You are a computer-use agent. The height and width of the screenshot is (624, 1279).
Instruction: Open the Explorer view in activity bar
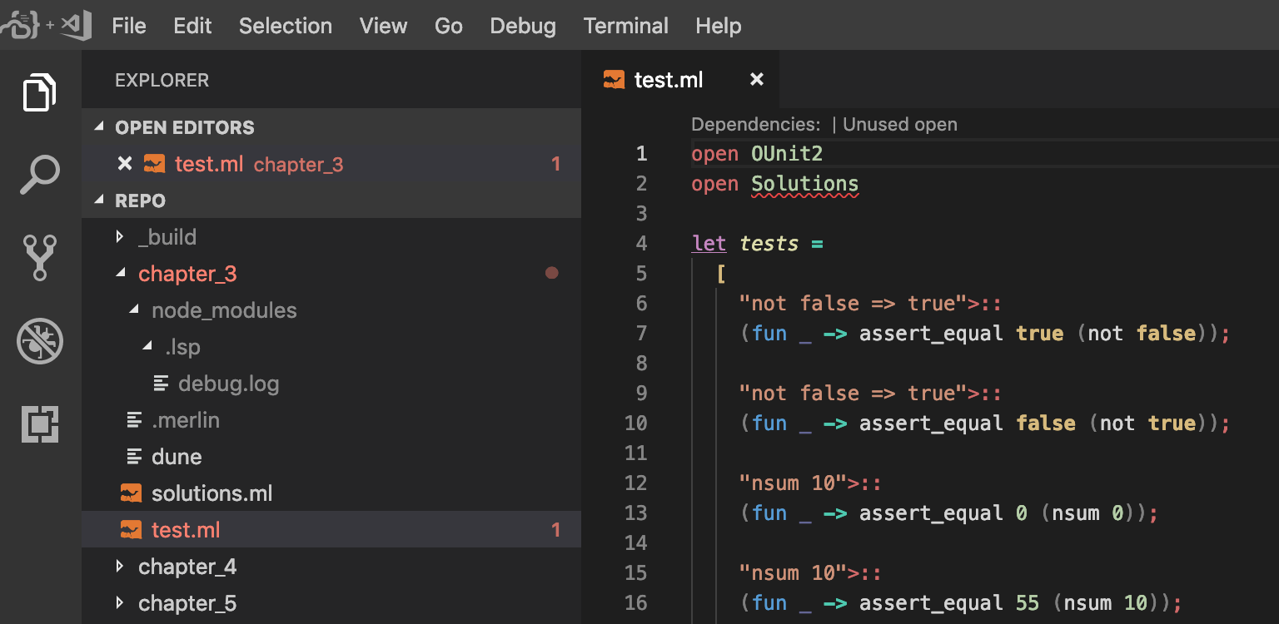click(39, 92)
